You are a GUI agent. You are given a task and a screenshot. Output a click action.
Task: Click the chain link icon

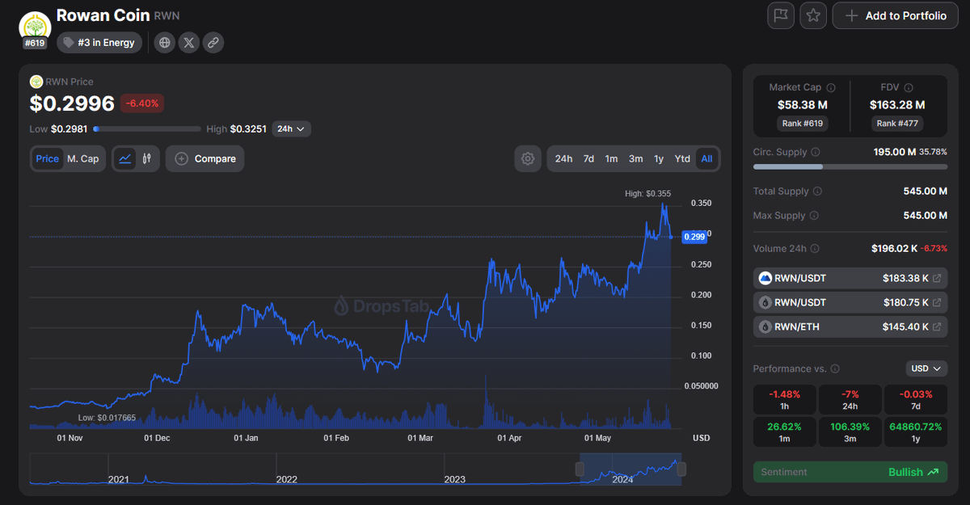pos(213,43)
